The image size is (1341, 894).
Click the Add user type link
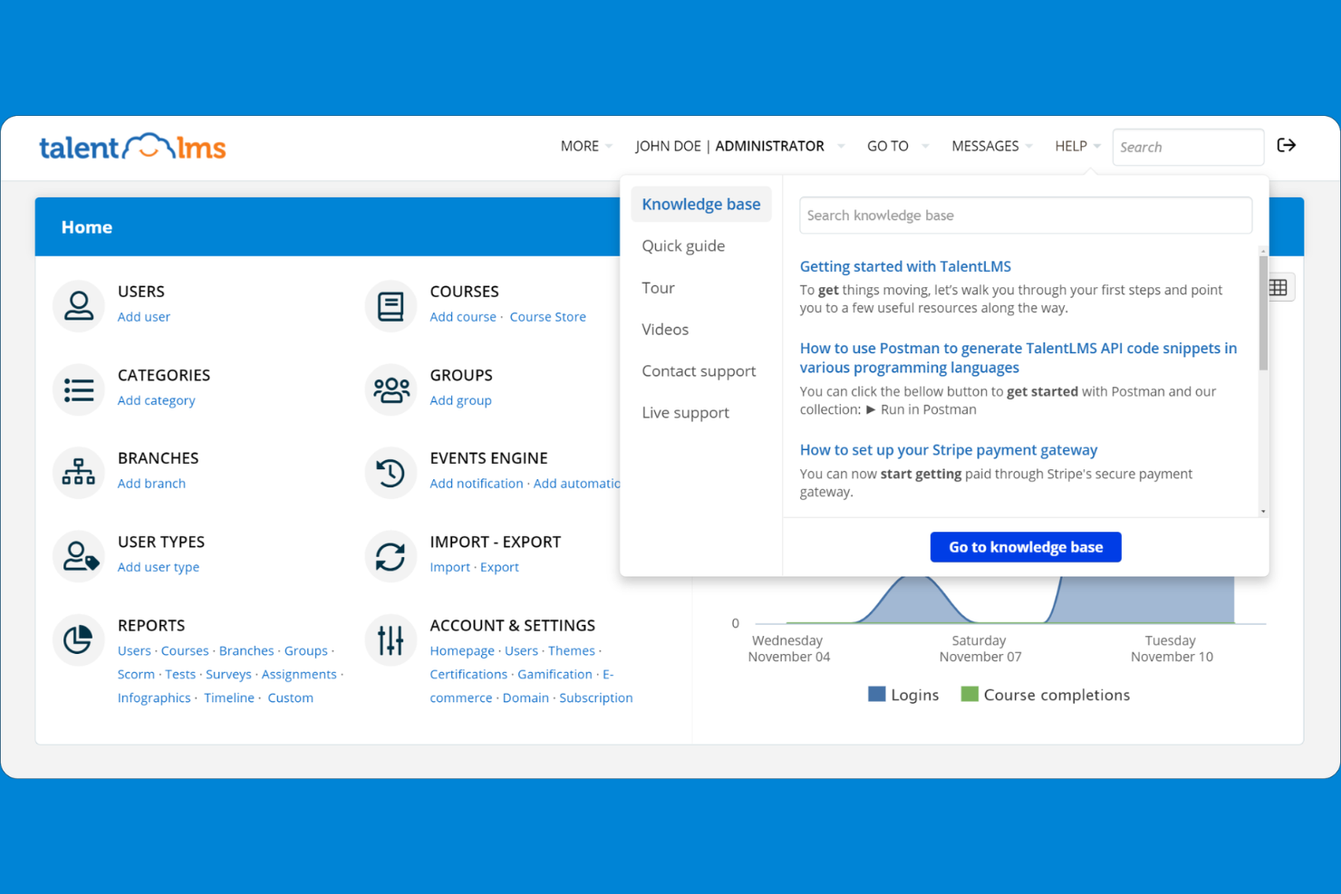159,567
